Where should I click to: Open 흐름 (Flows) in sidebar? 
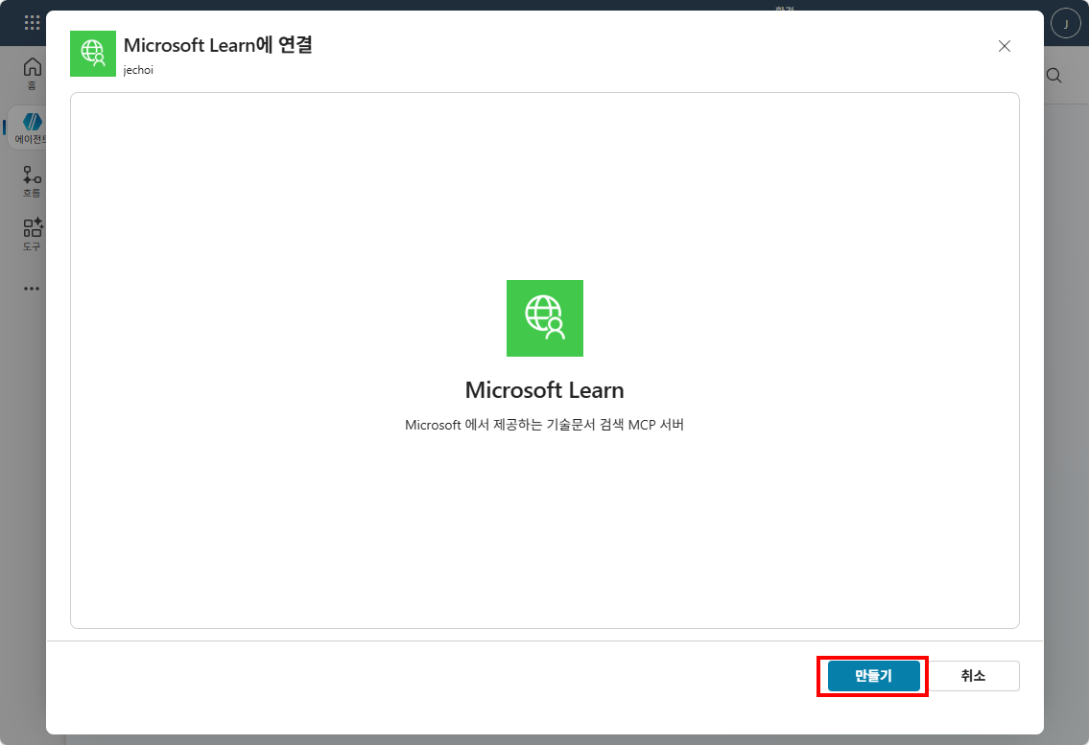[32, 182]
